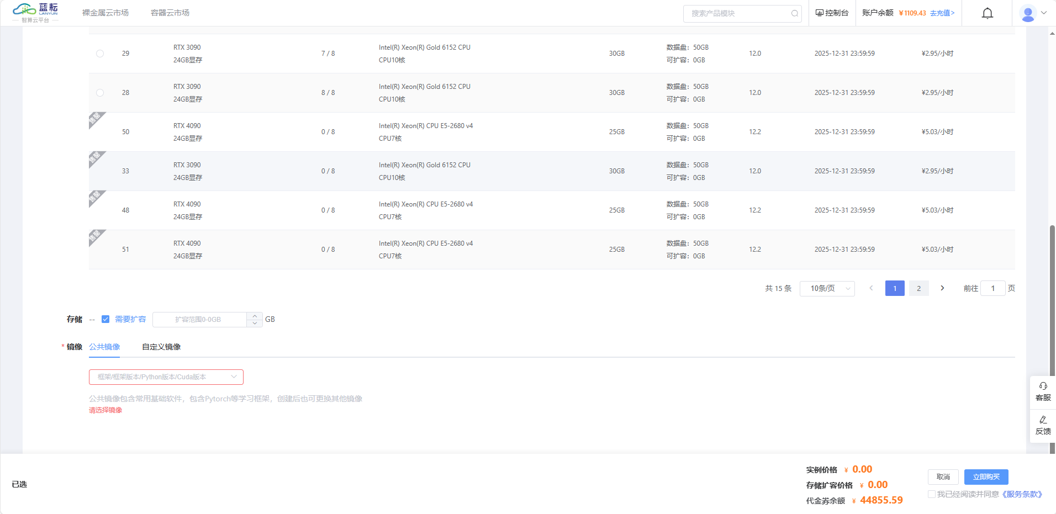Select the radio button for machine 28
The image size is (1056, 514).
[100, 93]
